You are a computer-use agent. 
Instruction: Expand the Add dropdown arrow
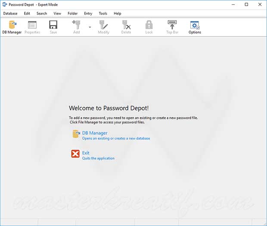click(x=90, y=27)
